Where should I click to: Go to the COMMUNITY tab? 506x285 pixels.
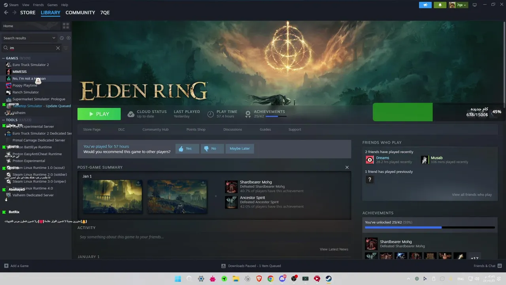pos(80,13)
